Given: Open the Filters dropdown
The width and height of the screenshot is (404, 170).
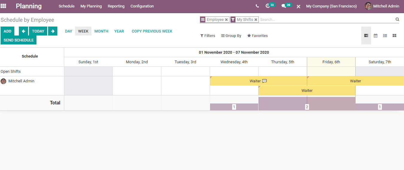Looking at the screenshot, I should pyautogui.click(x=208, y=35).
